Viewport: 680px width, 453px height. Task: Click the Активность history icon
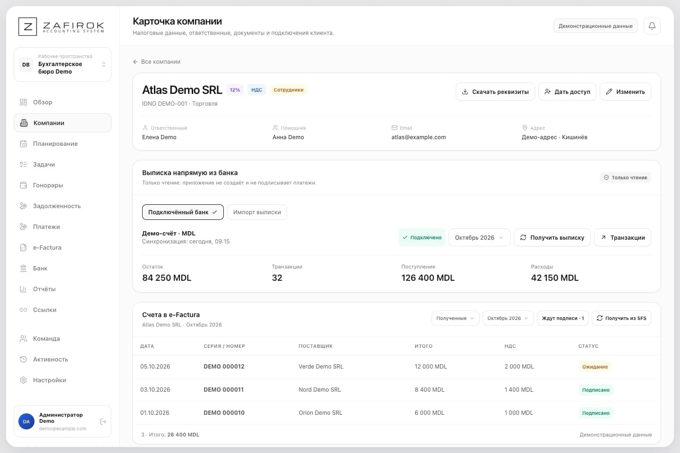coord(23,360)
